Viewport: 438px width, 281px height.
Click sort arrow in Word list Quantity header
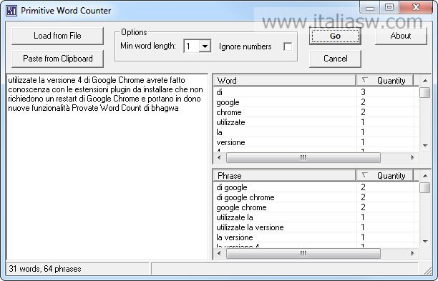click(364, 80)
